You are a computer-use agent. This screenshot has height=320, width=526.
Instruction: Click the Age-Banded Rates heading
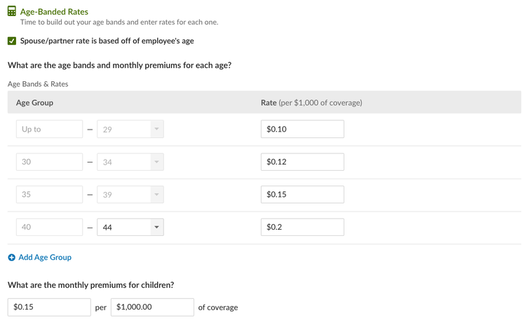pyautogui.click(x=54, y=12)
